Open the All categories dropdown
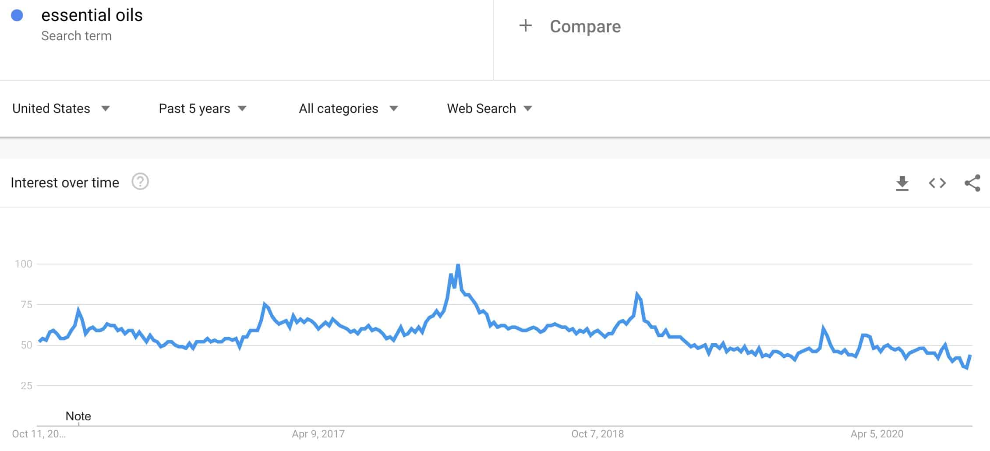990x451 pixels. (348, 109)
